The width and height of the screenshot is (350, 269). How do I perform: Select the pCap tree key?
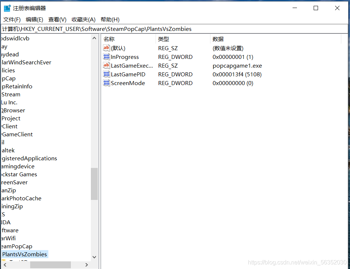8,79
